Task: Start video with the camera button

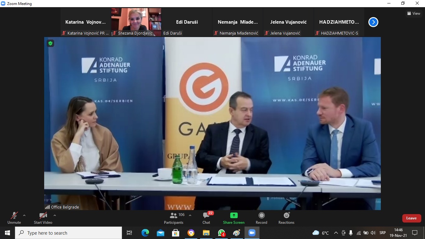Action: (x=43, y=218)
